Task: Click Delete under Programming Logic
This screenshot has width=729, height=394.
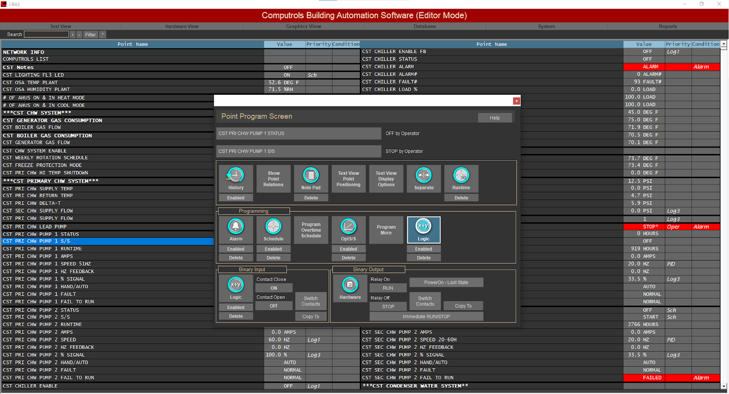Action: 424,258
